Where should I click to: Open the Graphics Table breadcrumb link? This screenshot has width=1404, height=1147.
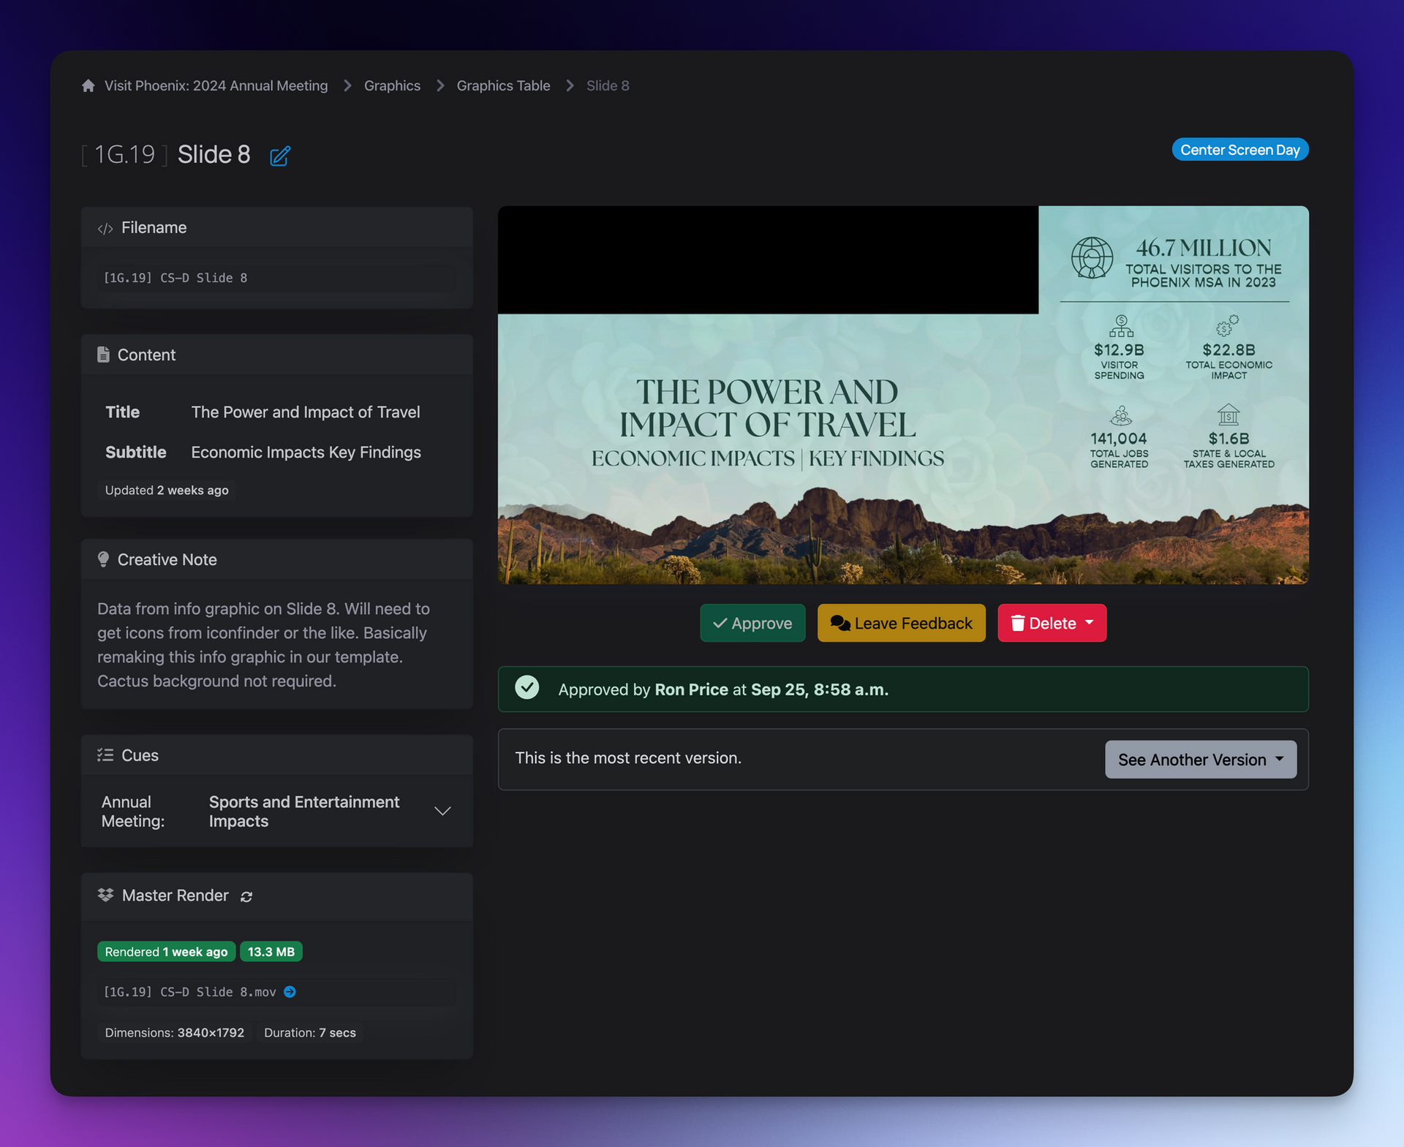[503, 86]
